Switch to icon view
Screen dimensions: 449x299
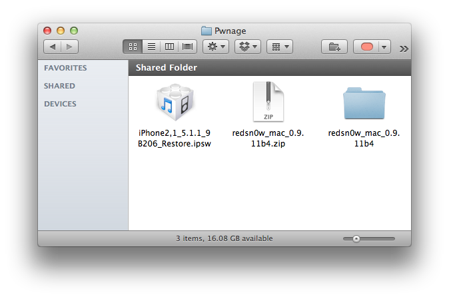(132, 47)
